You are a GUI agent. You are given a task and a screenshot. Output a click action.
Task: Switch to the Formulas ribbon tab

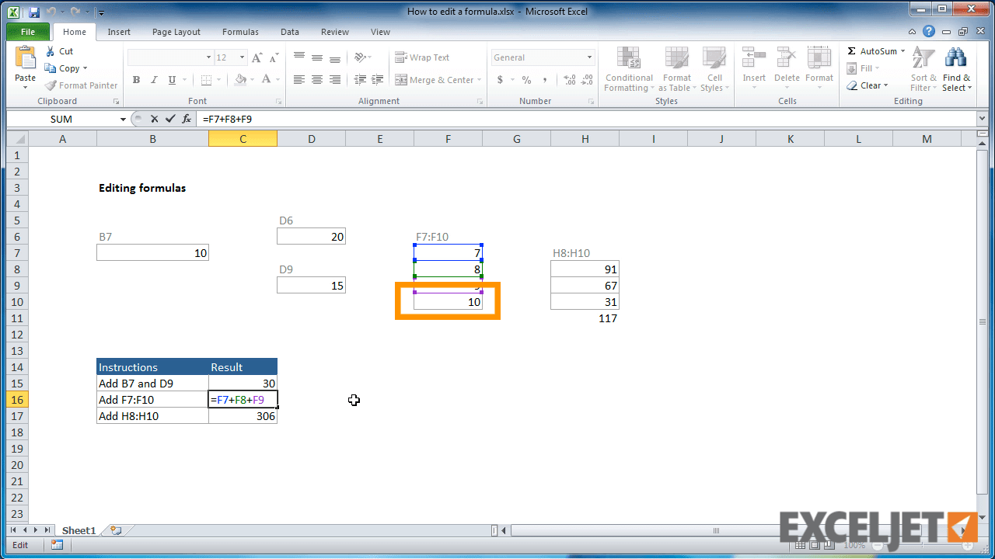[x=239, y=32]
